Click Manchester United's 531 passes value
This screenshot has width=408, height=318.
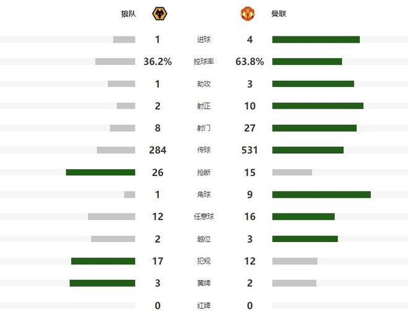[250, 150]
